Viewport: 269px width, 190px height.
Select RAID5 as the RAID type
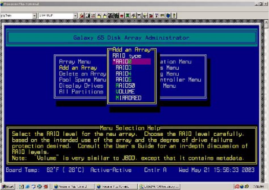click(x=124, y=79)
